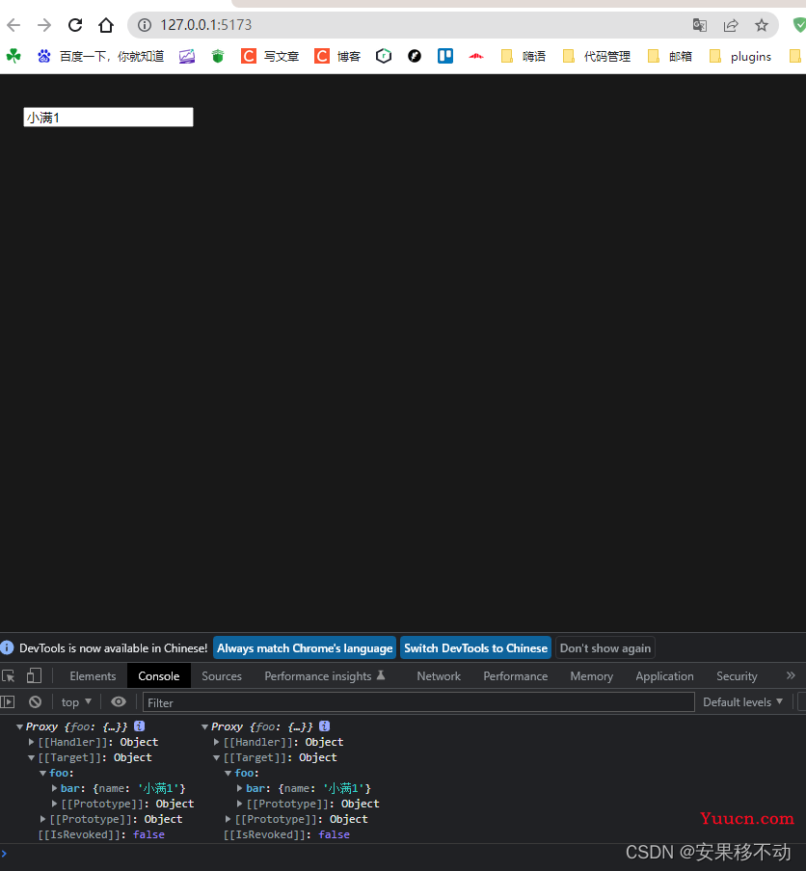Image resolution: width=806 pixels, height=871 pixels.
Task: Switch to the Console tab
Action: pos(159,676)
